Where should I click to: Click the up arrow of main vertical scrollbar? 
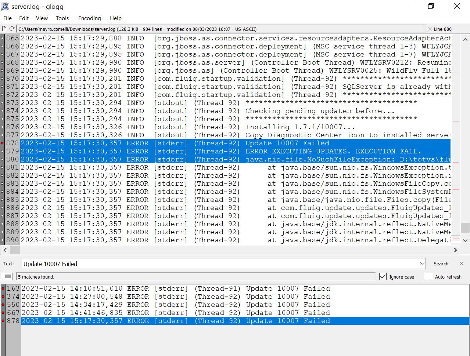click(x=465, y=39)
